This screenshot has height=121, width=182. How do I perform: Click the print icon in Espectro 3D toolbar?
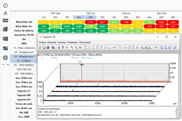pos(49,47)
